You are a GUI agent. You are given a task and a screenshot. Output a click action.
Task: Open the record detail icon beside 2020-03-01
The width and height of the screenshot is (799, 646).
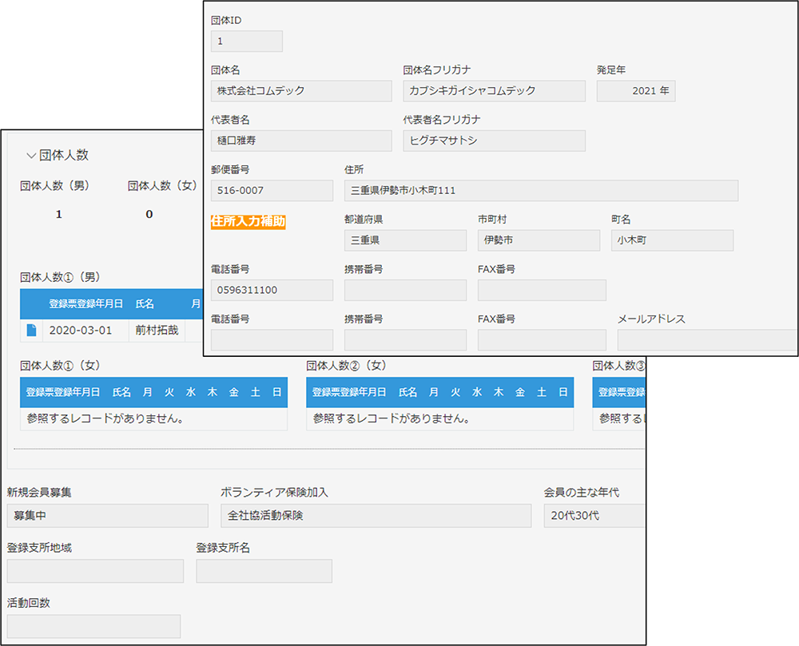point(32,331)
